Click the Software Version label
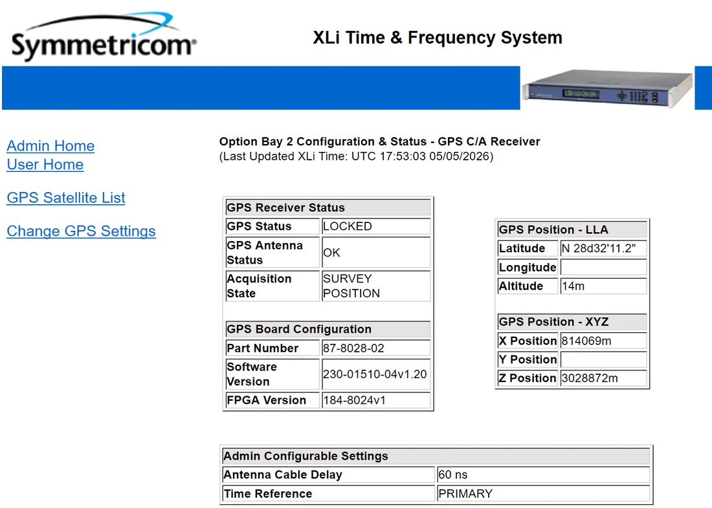Viewport: 712px width, 508px height. point(252,374)
